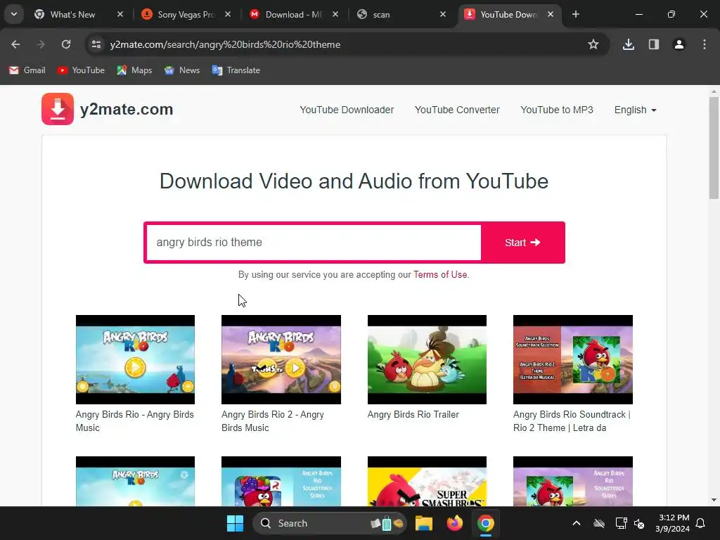
Task: Open Angry Birds Rio Trailer title link
Action: tap(413, 414)
